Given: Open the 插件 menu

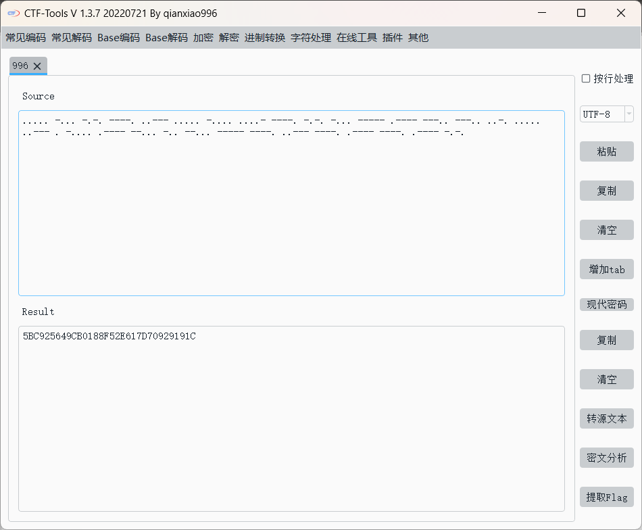Looking at the screenshot, I should coord(393,38).
